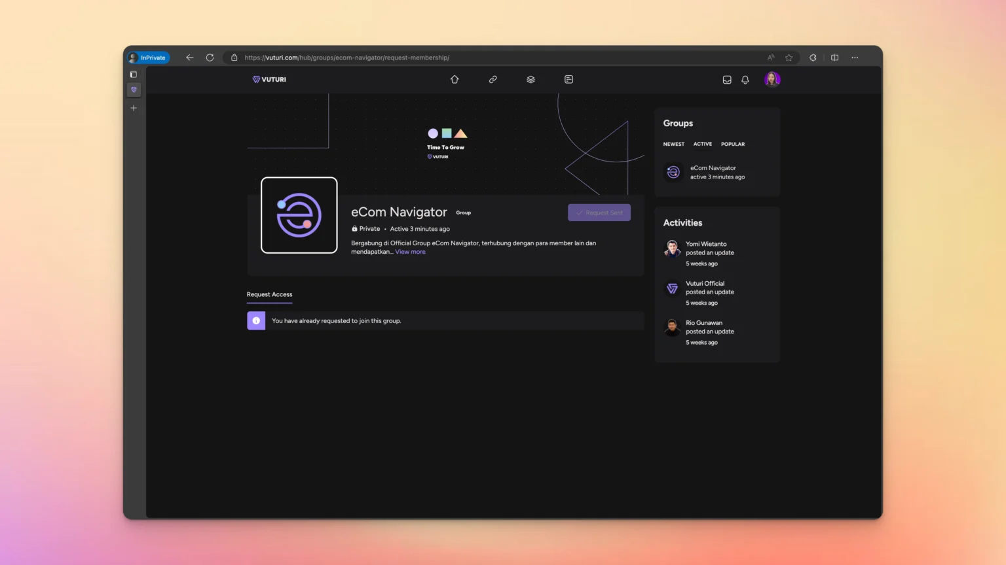Click the Vuturi Official avatar in Activities
This screenshot has width=1006, height=565.
click(672, 288)
